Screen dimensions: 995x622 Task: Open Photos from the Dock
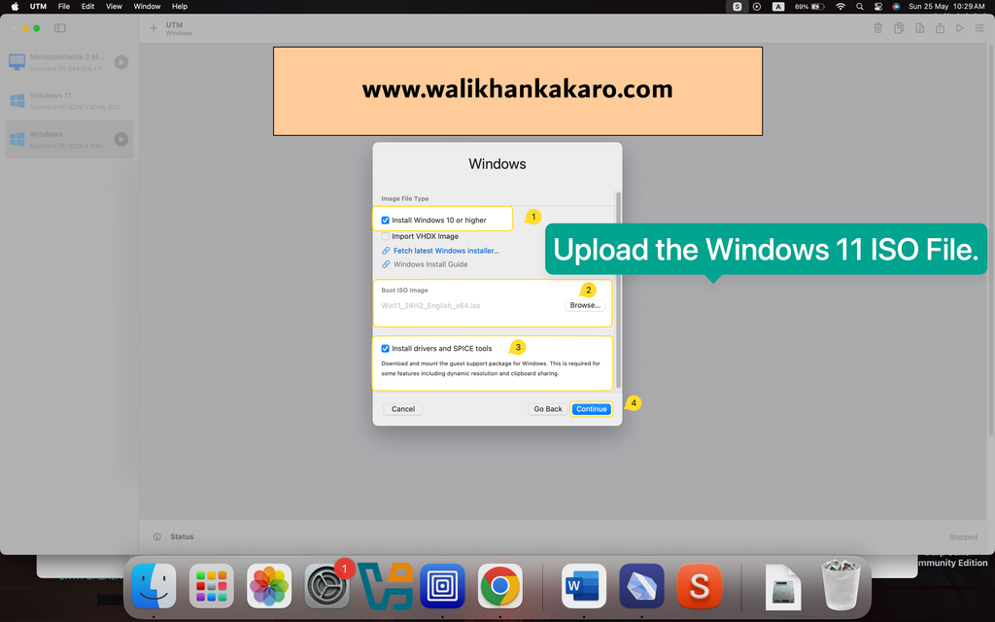point(269,586)
